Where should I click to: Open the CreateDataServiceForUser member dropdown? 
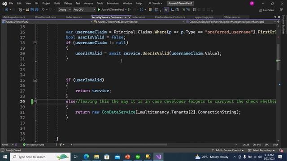click(x=231, y=22)
